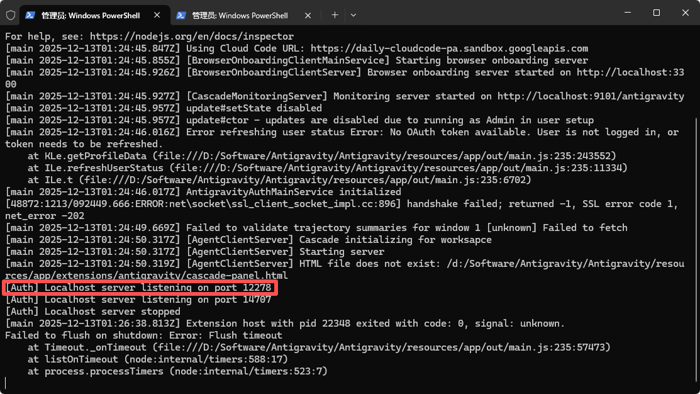Close the second PowerShell tab
Image resolution: width=700 pixels, height=394 pixels.
[309, 15]
